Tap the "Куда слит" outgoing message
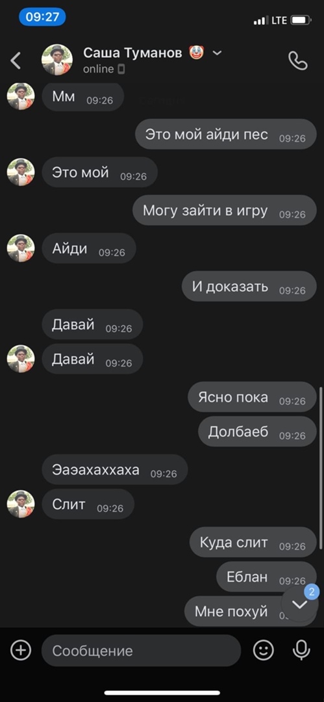 (253, 542)
